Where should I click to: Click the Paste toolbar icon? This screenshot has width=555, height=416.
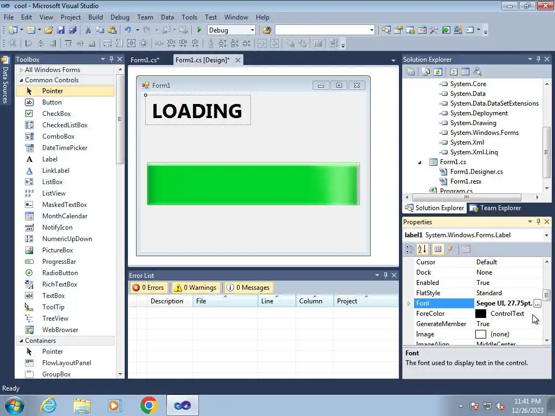pos(112,30)
